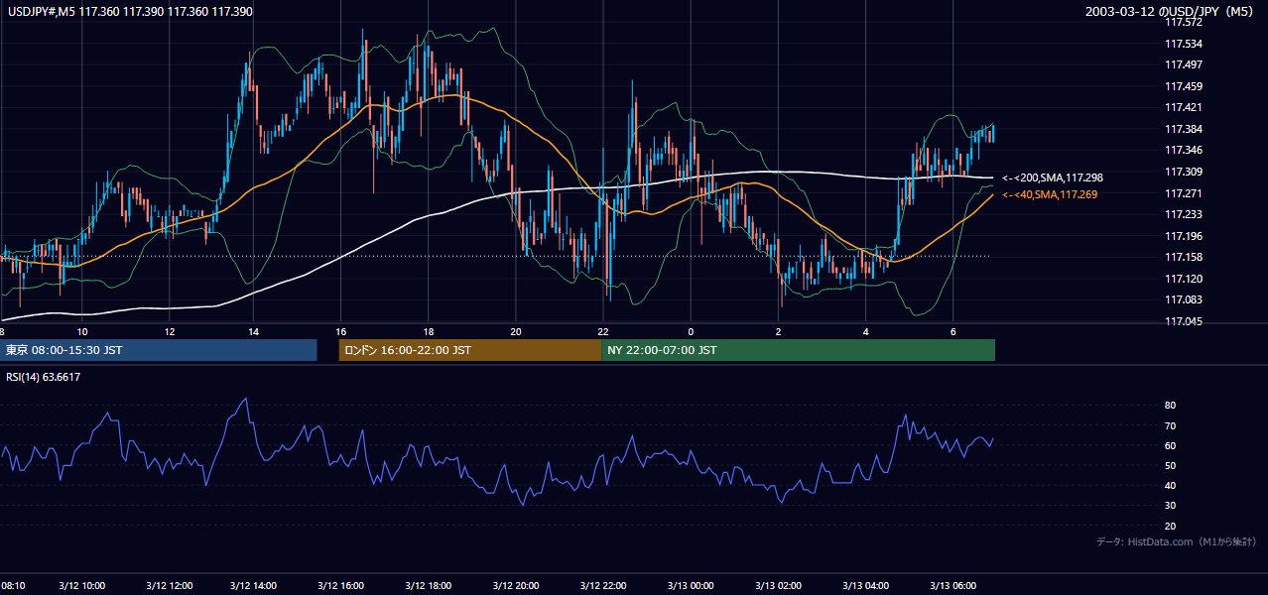Image resolution: width=1268 pixels, height=595 pixels.
Task: Click price axis value 117.384
Action: [1184, 129]
